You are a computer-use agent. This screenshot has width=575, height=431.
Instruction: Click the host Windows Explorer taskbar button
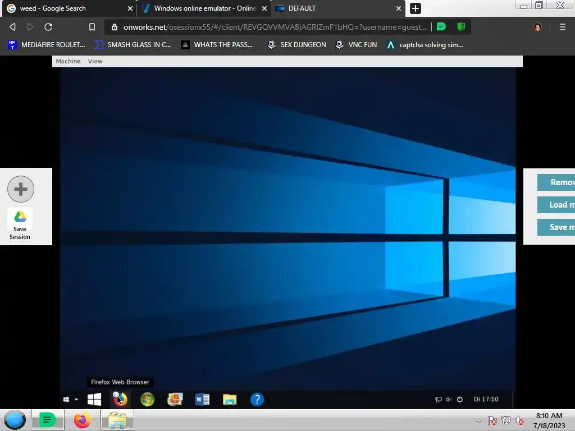click(117, 420)
